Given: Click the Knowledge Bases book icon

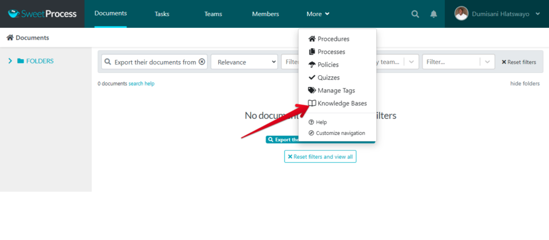Looking at the screenshot, I should click(x=312, y=103).
